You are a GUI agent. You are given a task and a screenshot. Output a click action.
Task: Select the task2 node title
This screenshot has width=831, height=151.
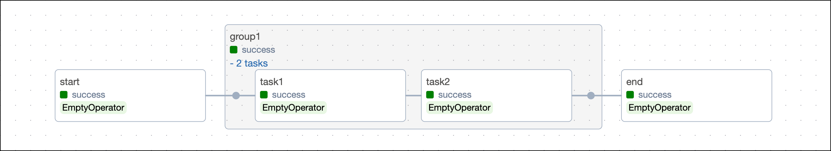coord(438,82)
